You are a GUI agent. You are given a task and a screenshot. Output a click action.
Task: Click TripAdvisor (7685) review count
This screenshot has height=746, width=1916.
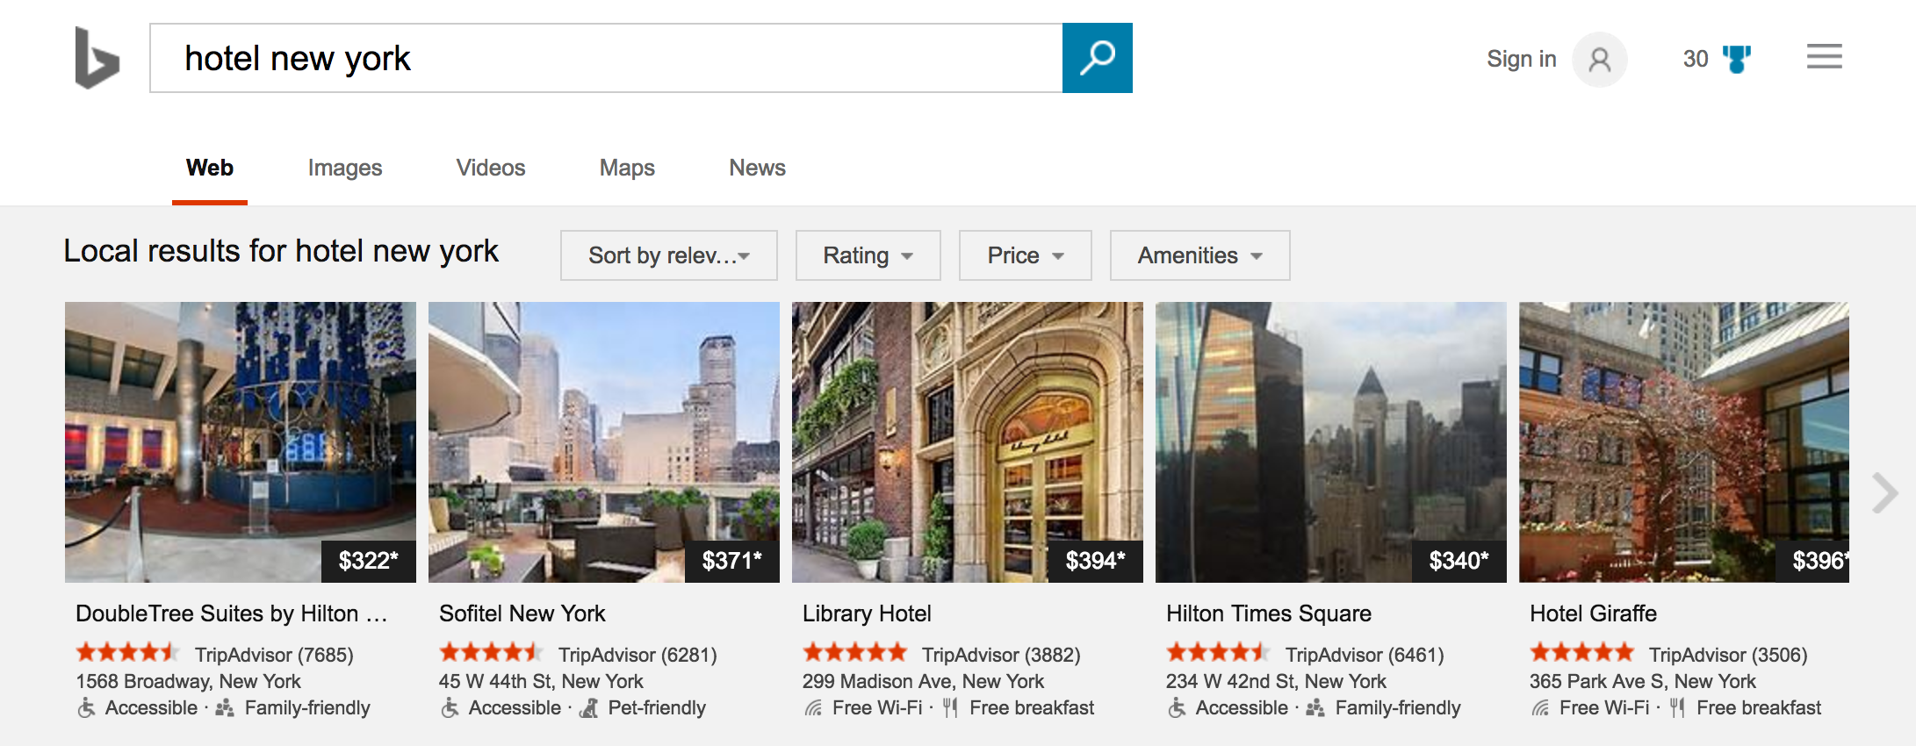coord(274,655)
